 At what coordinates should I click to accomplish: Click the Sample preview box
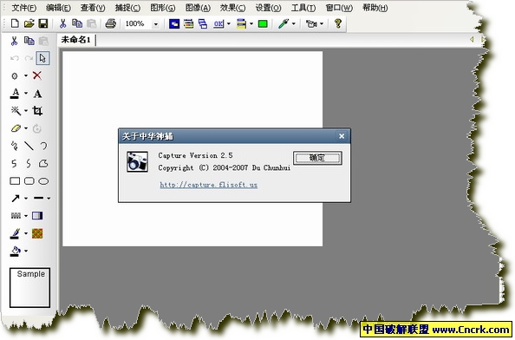pyautogui.click(x=29, y=288)
